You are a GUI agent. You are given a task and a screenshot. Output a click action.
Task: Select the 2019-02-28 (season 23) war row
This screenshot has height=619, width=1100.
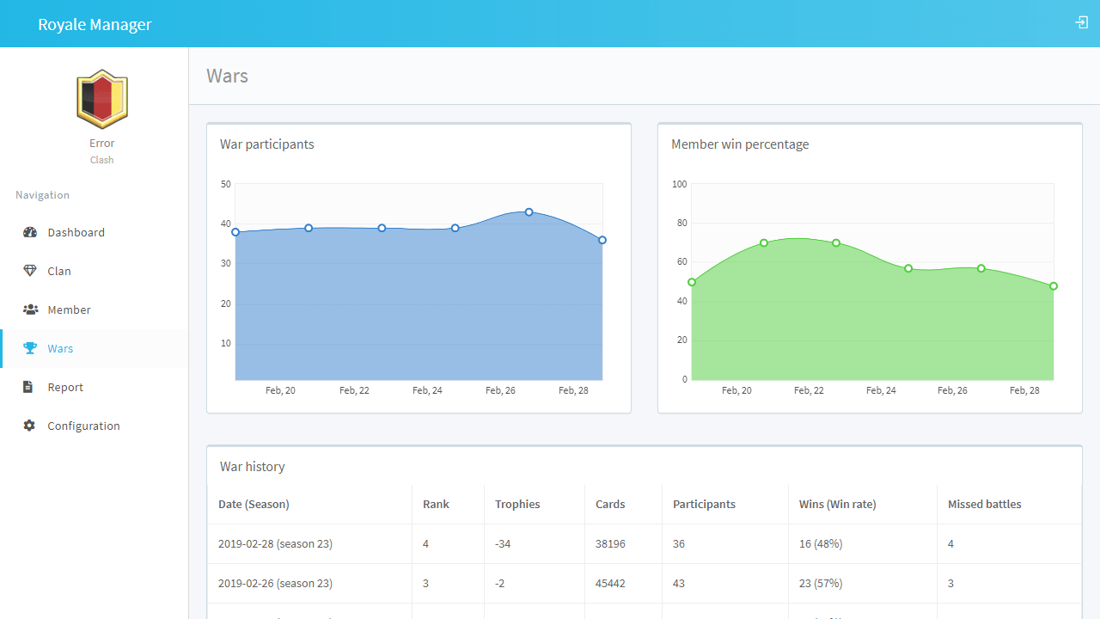275,544
